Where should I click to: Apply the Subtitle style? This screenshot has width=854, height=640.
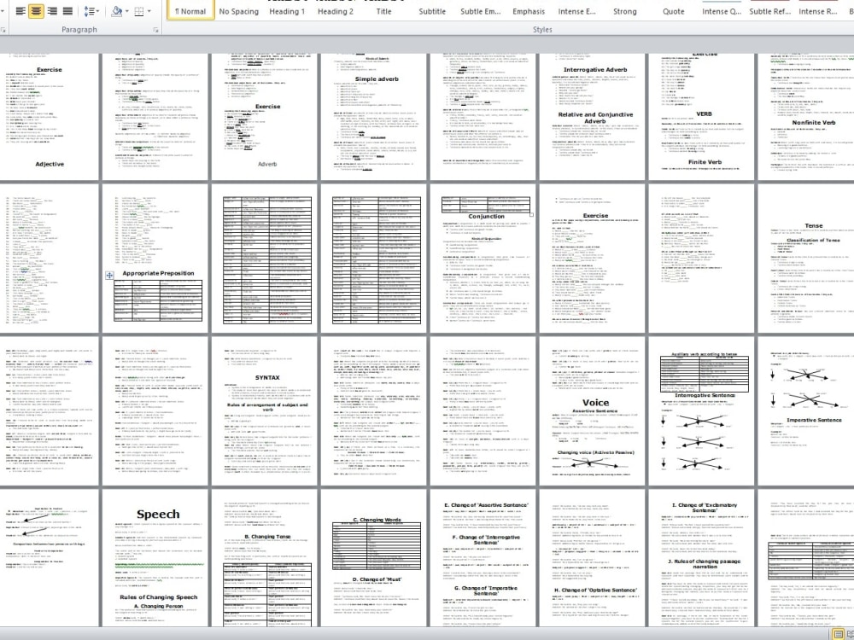(x=432, y=11)
